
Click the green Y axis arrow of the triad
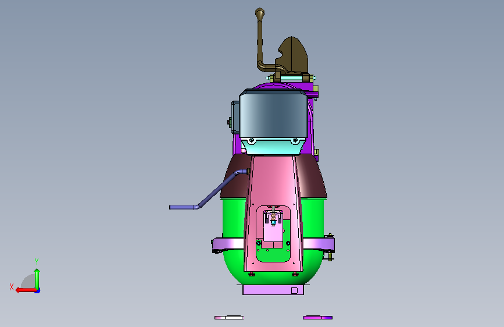[37, 278]
